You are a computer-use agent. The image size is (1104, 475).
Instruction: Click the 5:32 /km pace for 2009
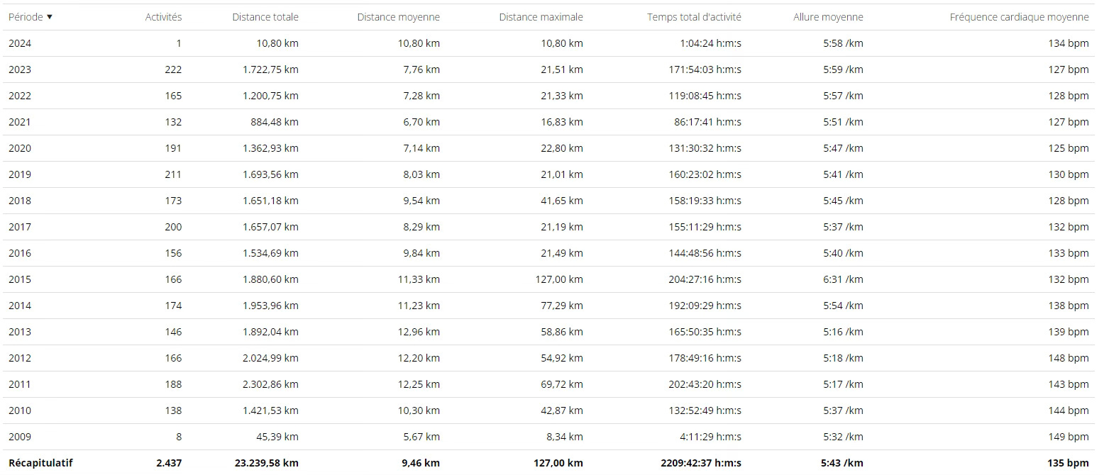pyautogui.click(x=844, y=437)
